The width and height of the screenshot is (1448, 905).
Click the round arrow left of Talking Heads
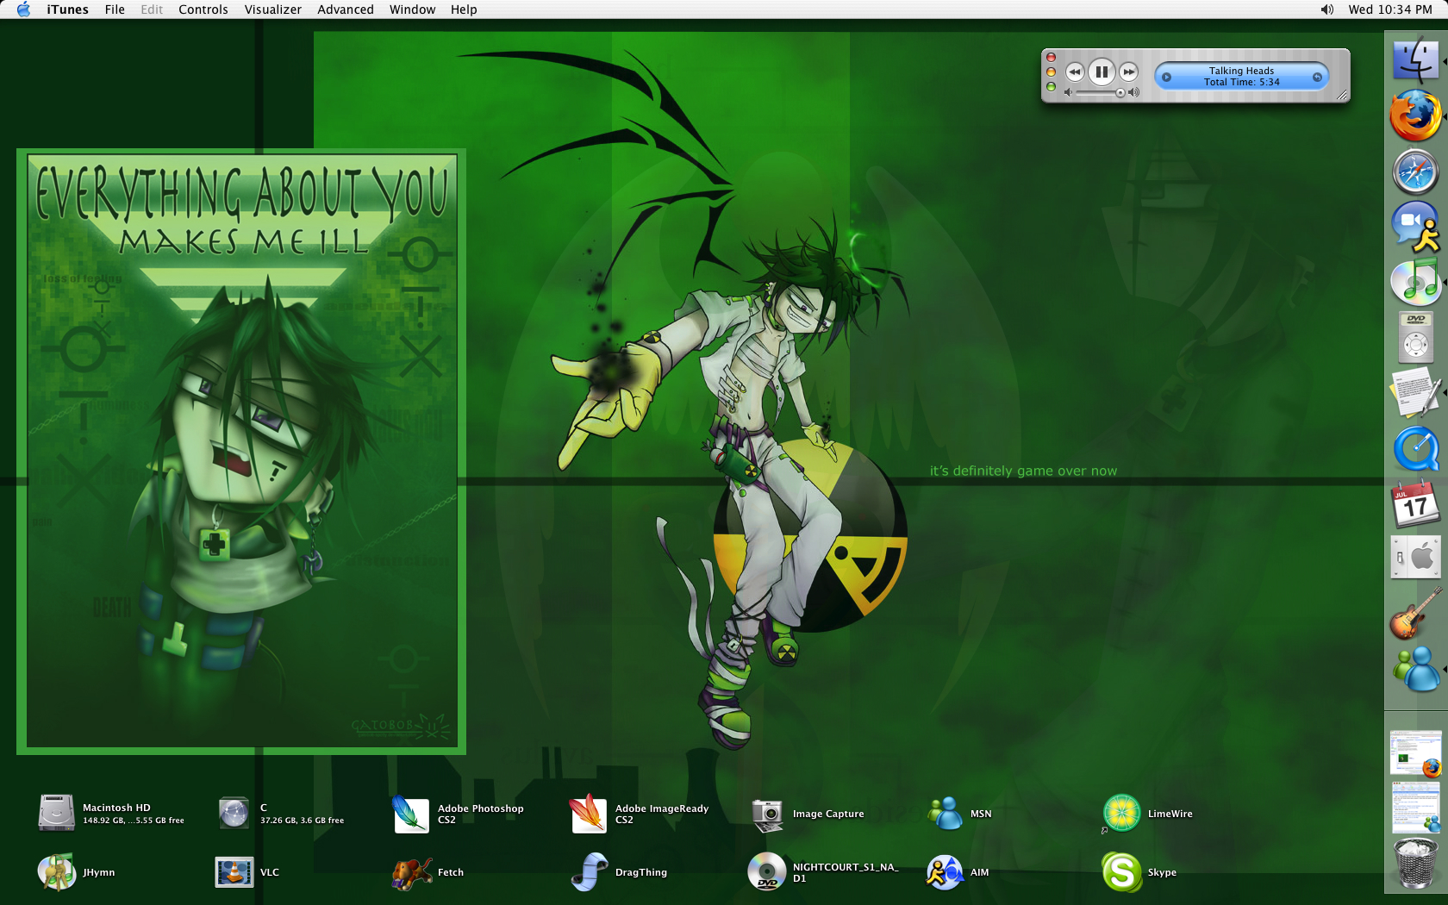pyautogui.click(x=1166, y=77)
